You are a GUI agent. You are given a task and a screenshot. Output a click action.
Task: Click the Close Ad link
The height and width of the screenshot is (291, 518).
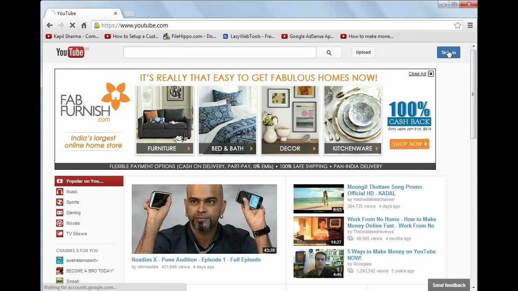[x=417, y=74]
